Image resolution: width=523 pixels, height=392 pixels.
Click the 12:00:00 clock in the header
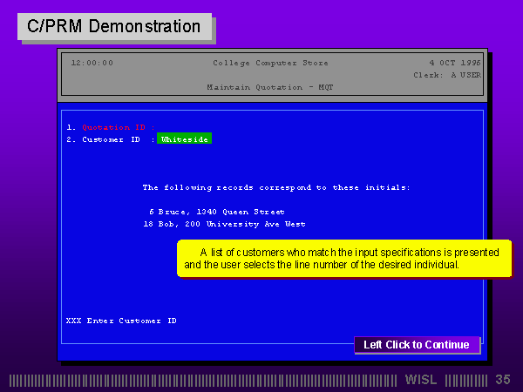pos(92,63)
